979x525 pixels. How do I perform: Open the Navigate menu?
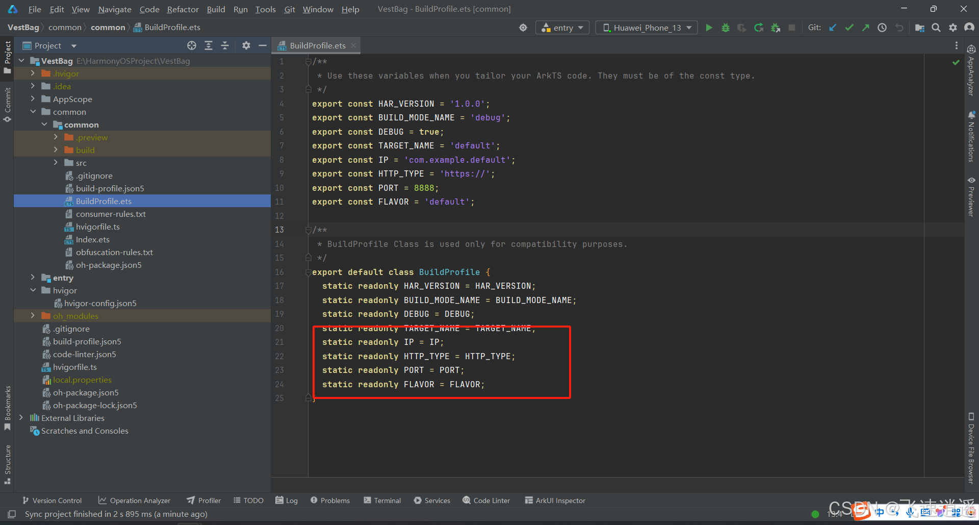[115, 9]
